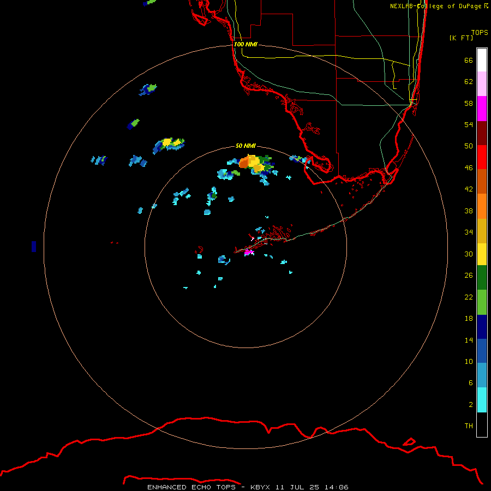Click the dark red 54 kft legend swatch
This screenshot has height=491, width=491.
(482, 133)
